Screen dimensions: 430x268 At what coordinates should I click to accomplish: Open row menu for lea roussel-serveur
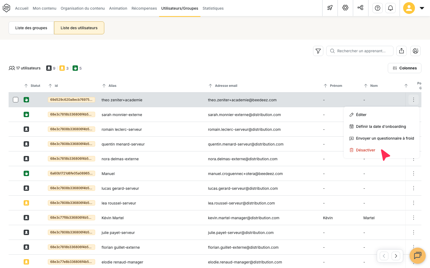tap(414, 203)
